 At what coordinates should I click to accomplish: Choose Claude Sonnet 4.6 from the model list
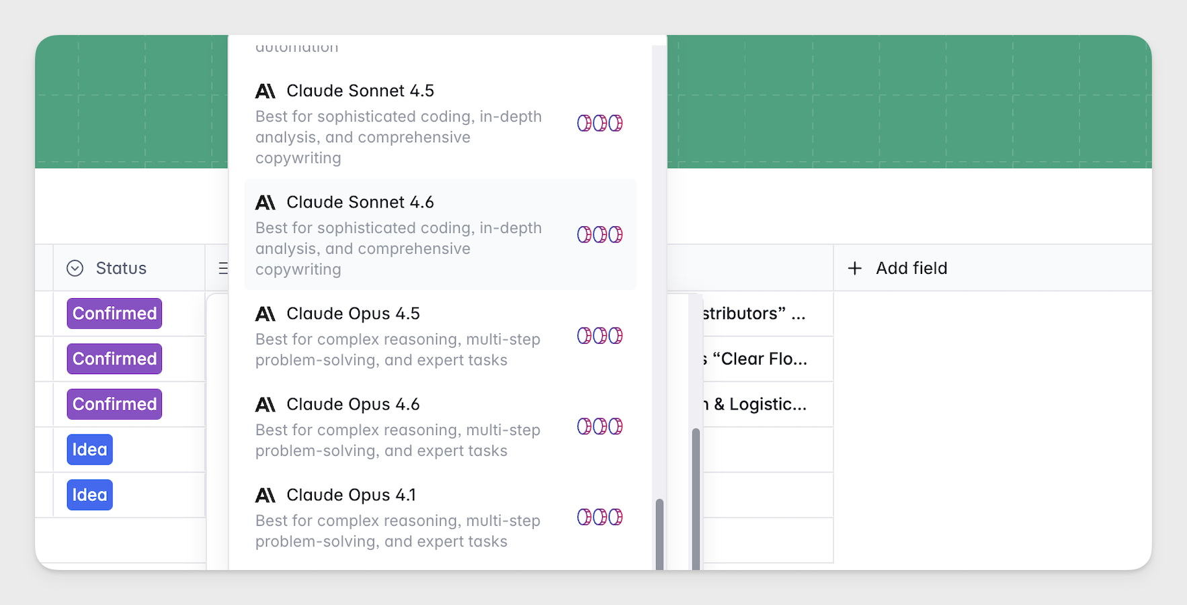pyautogui.click(x=440, y=234)
